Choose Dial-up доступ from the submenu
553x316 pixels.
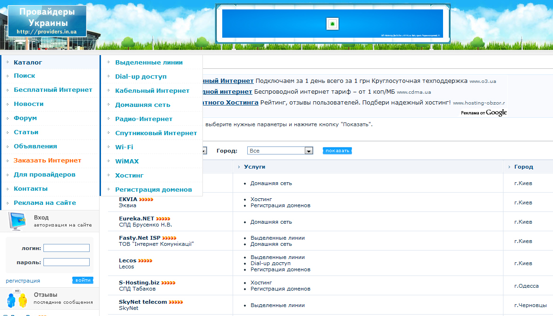(141, 76)
